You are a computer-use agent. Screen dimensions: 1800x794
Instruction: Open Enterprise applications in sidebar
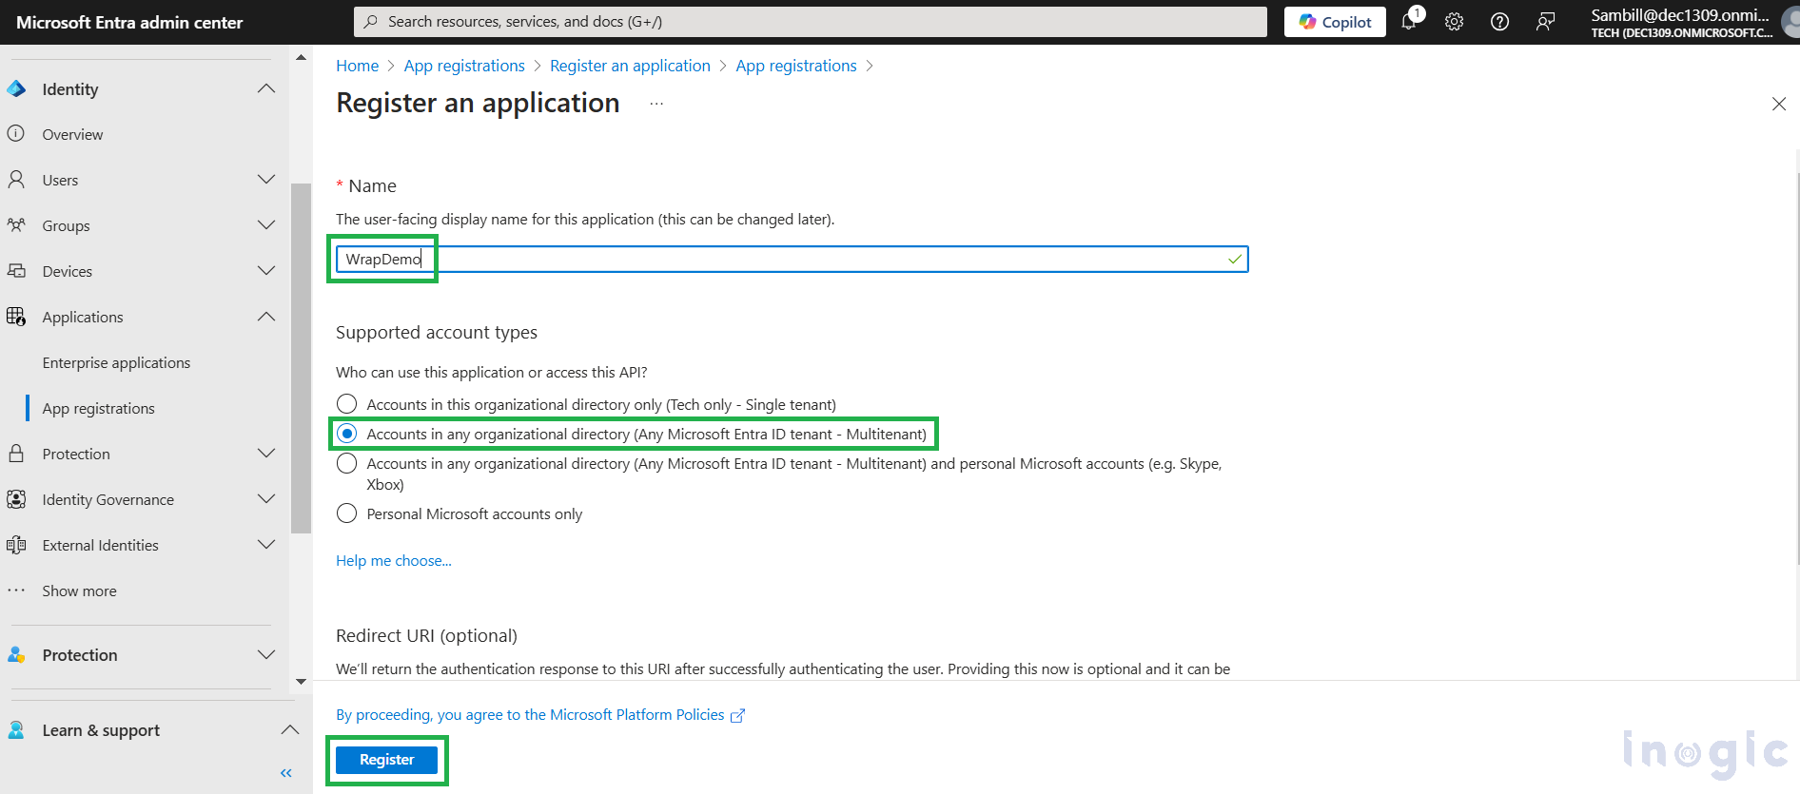click(x=116, y=362)
